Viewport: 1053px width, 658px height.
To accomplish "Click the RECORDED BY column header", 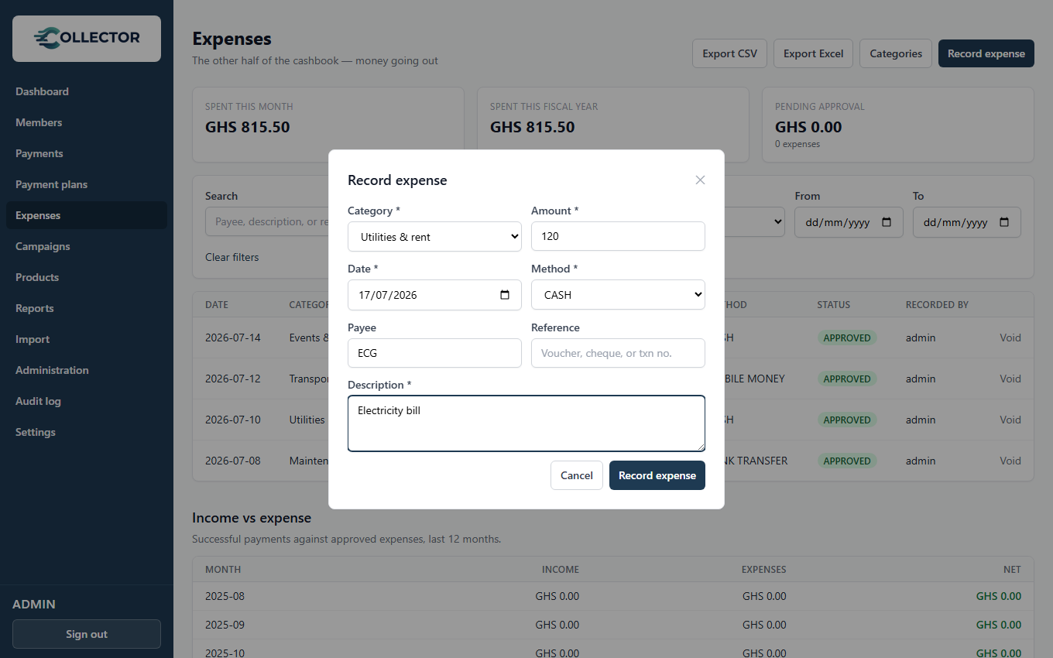I will [x=937, y=305].
